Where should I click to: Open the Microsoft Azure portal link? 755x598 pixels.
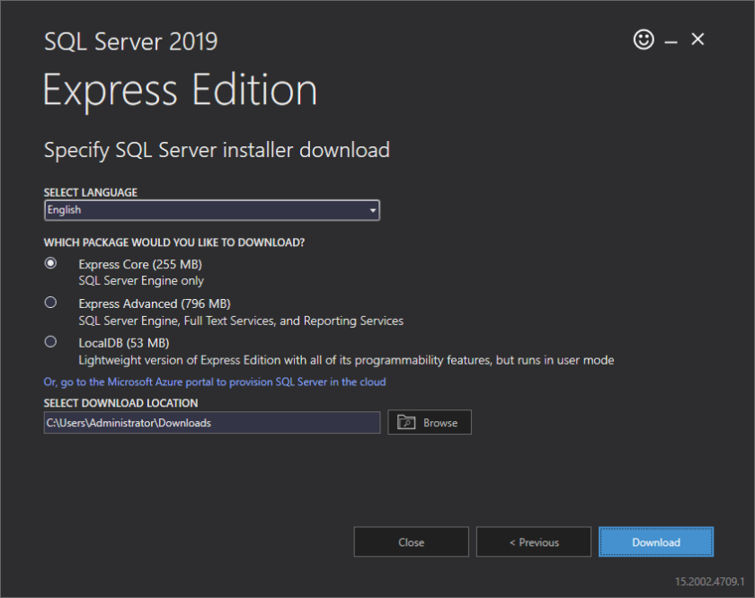[x=215, y=382]
